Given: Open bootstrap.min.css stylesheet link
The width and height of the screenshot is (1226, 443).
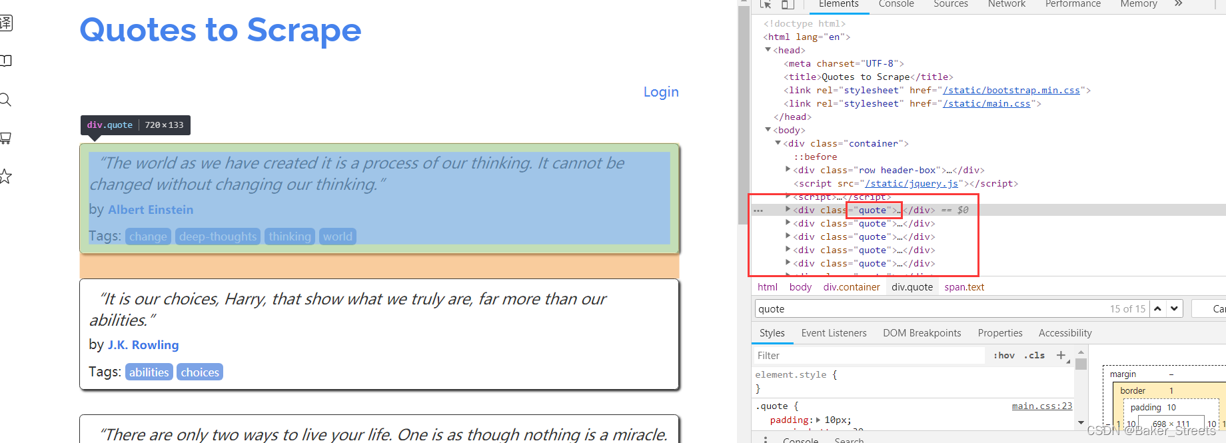Looking at the screenshot, I should click(x=1011, y=90).
